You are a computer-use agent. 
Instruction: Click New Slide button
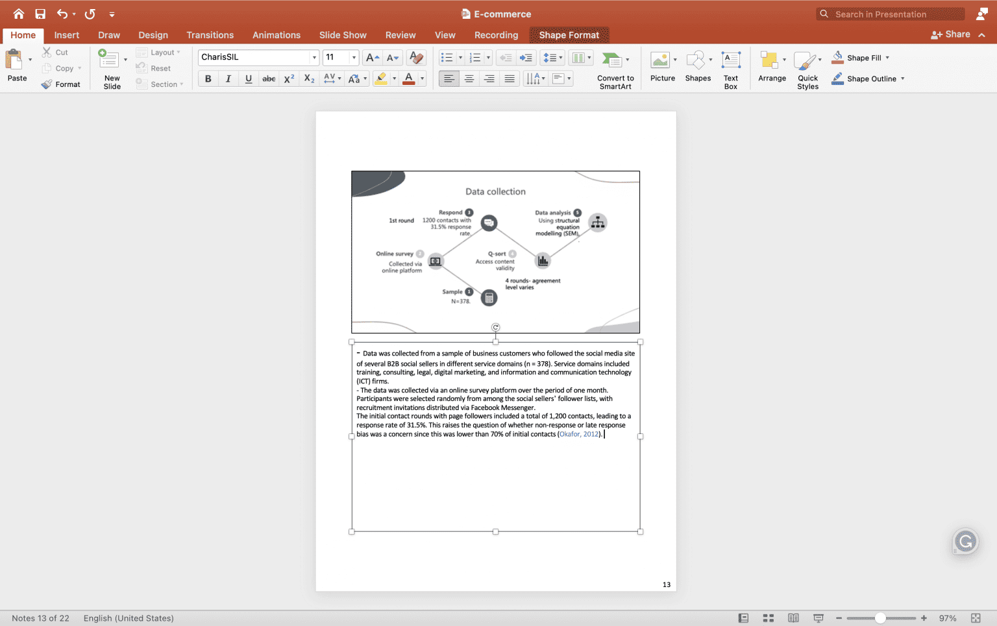[110, 67]
